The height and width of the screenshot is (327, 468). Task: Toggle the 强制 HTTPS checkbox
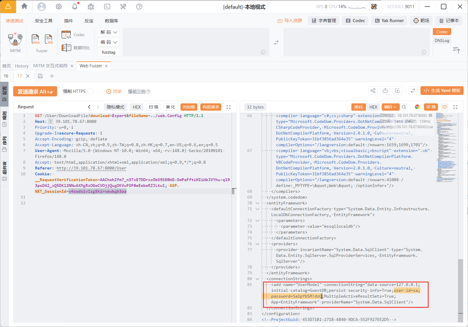(91, 91)
